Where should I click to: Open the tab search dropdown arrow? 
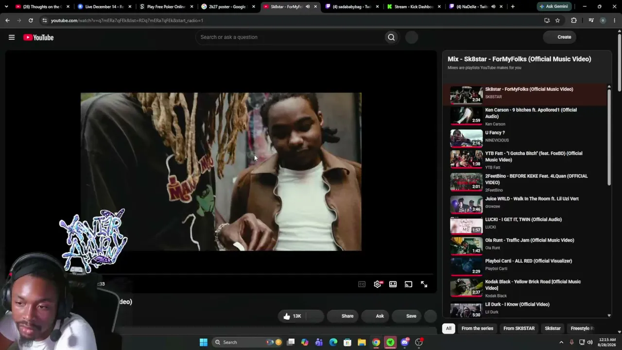point(6,7)
